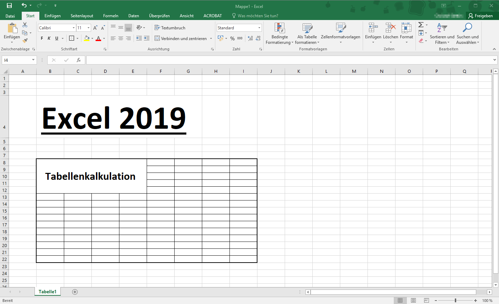Click the zoom slider handle
The height and width of the screenshot is (304, 499).
tap(456, 301)
